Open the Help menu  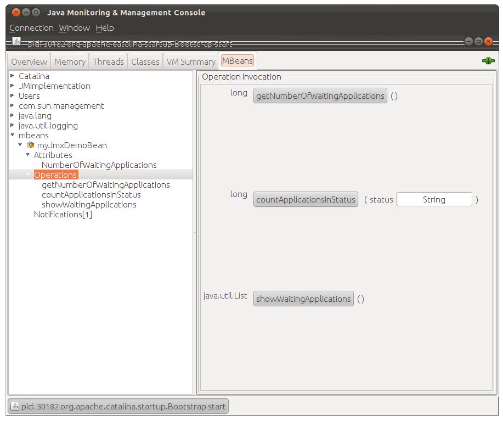105,28
